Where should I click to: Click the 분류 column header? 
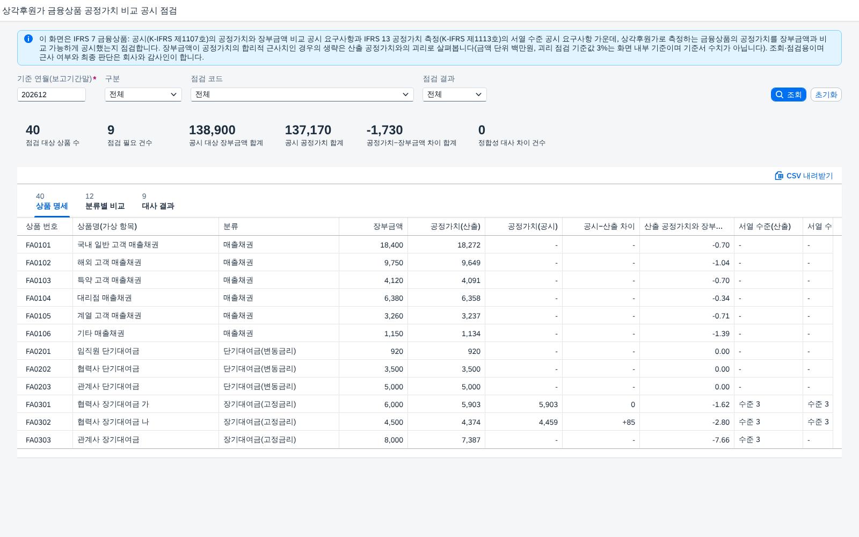tap(279, 227)
